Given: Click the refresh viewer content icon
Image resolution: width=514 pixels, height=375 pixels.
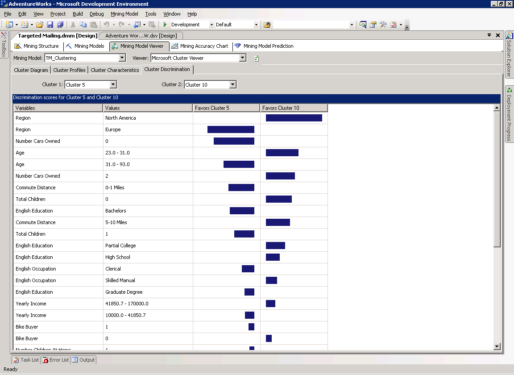Looking at the screenshot, I should 257,58.
